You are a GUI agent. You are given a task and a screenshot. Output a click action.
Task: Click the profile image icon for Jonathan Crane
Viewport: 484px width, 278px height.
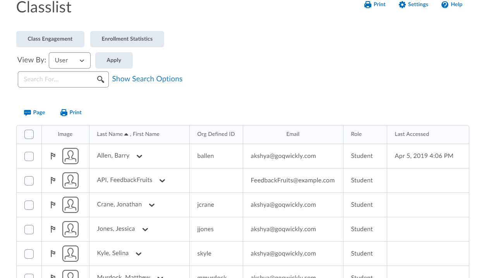70,205
